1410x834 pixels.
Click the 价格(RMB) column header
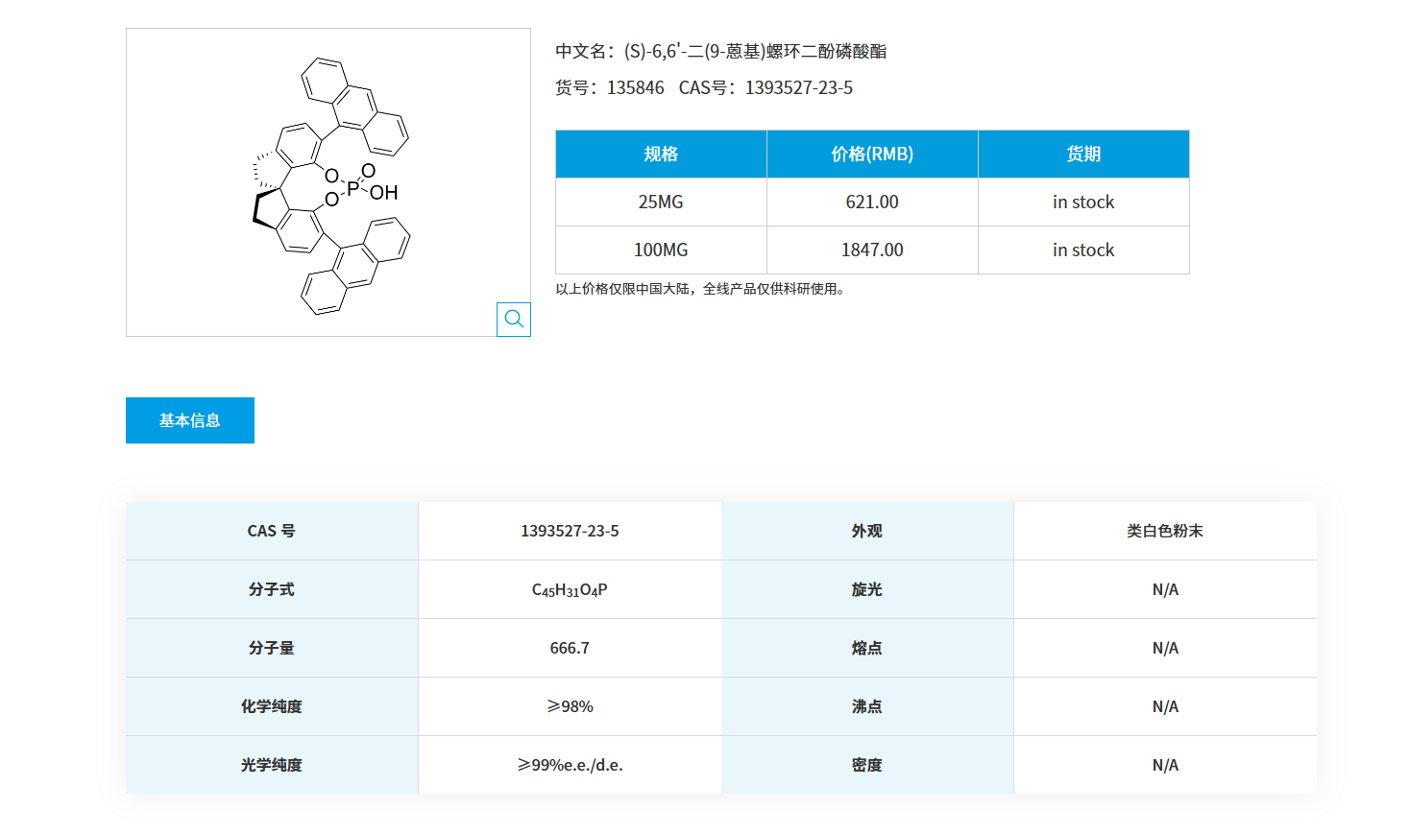[872, 154]
